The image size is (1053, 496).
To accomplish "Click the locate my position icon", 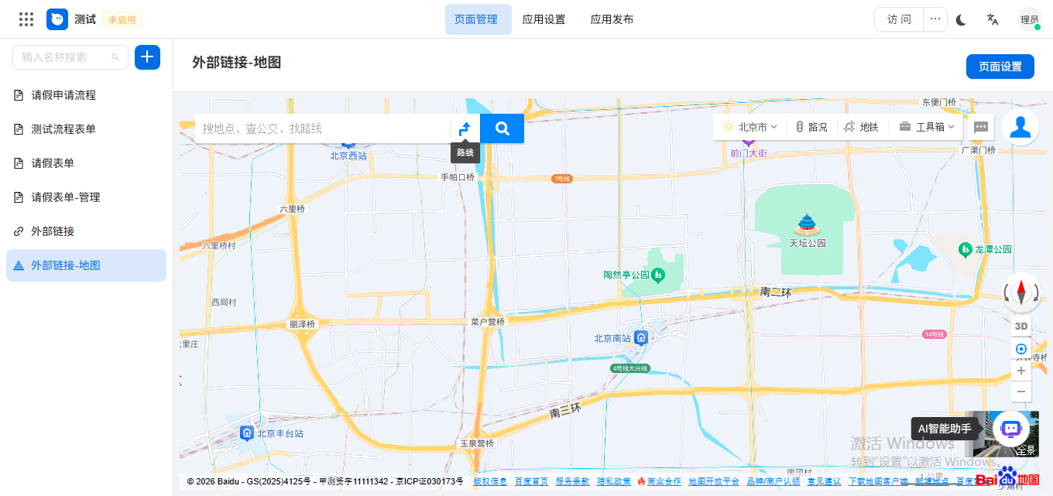I will (1021, 349).
